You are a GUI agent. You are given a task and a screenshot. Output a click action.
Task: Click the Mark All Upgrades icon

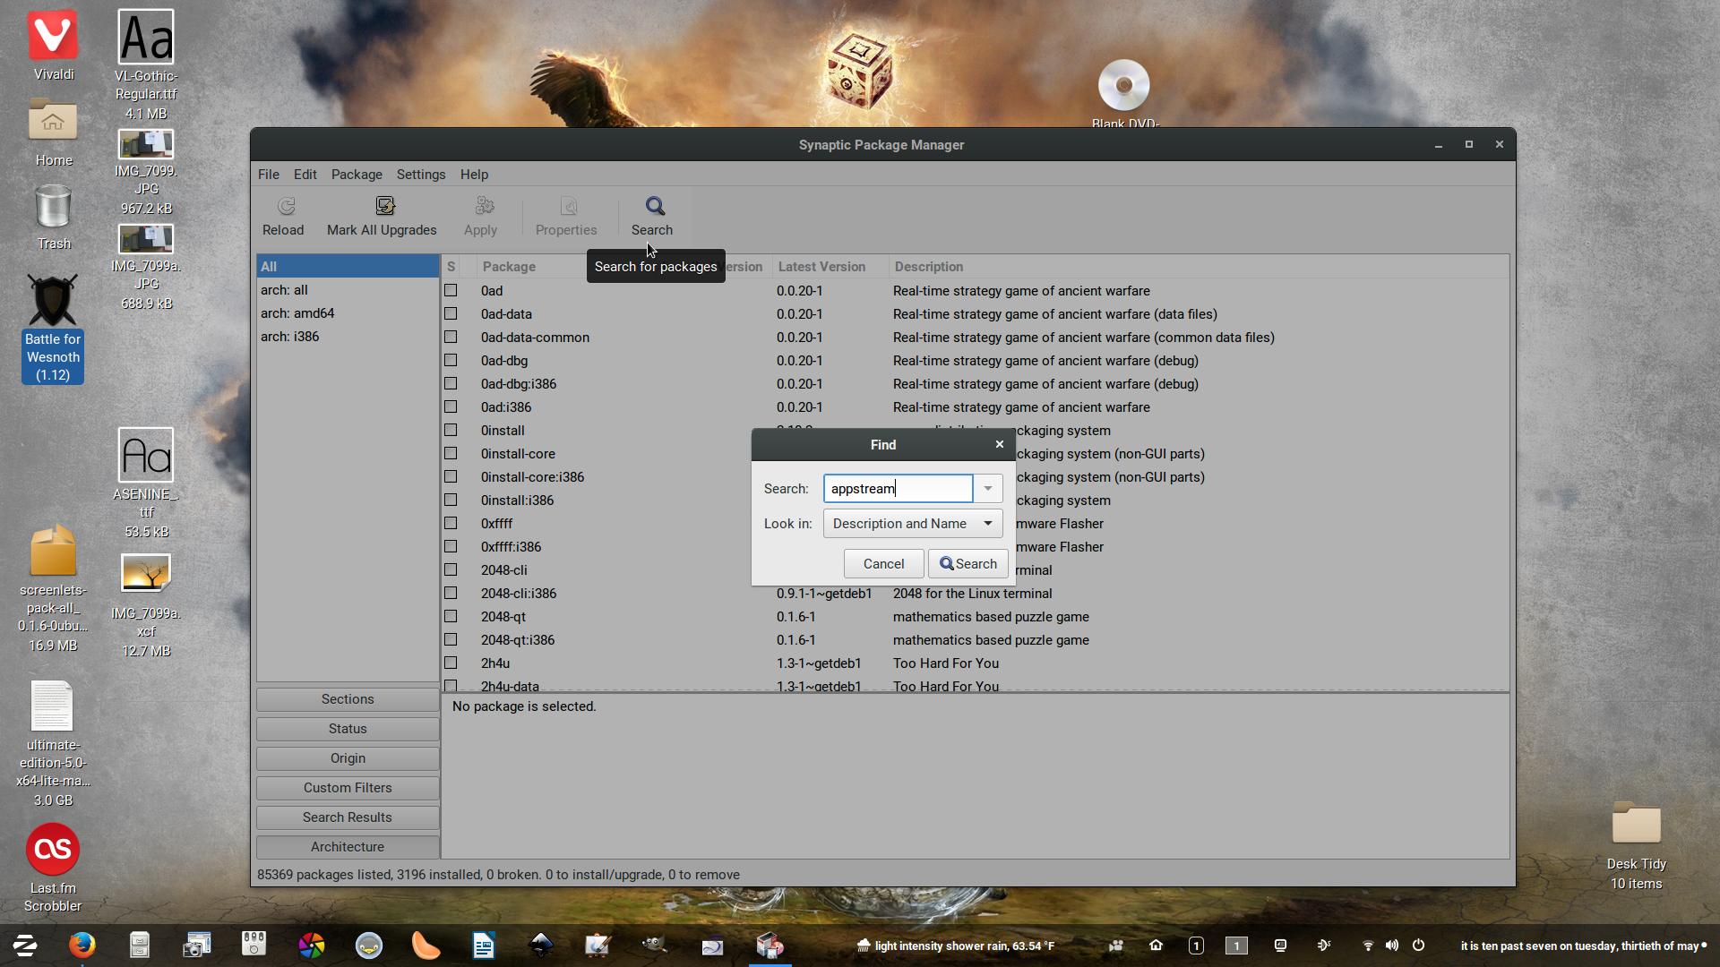tap(384, 207)
